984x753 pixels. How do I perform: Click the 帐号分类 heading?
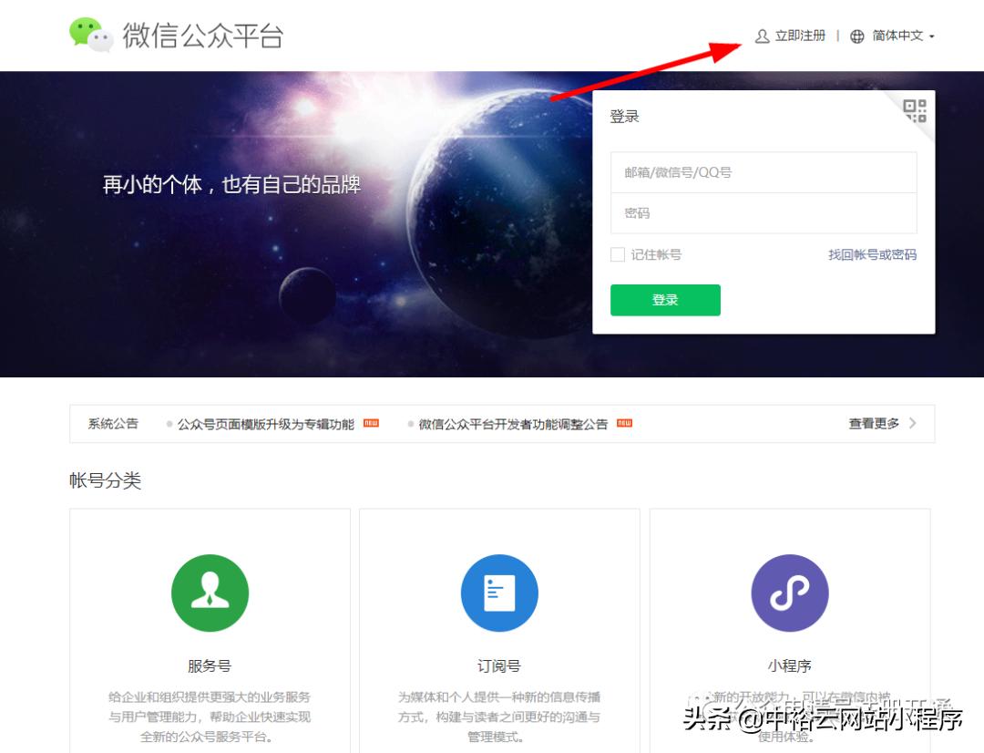point(106,480)
